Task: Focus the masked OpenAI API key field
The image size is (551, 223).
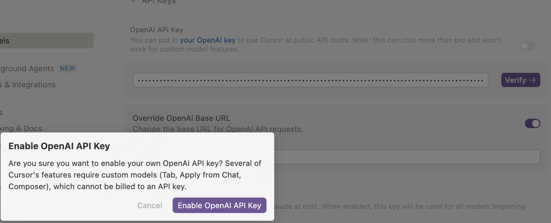Action: pyautogui.click(x=310, y=80)
